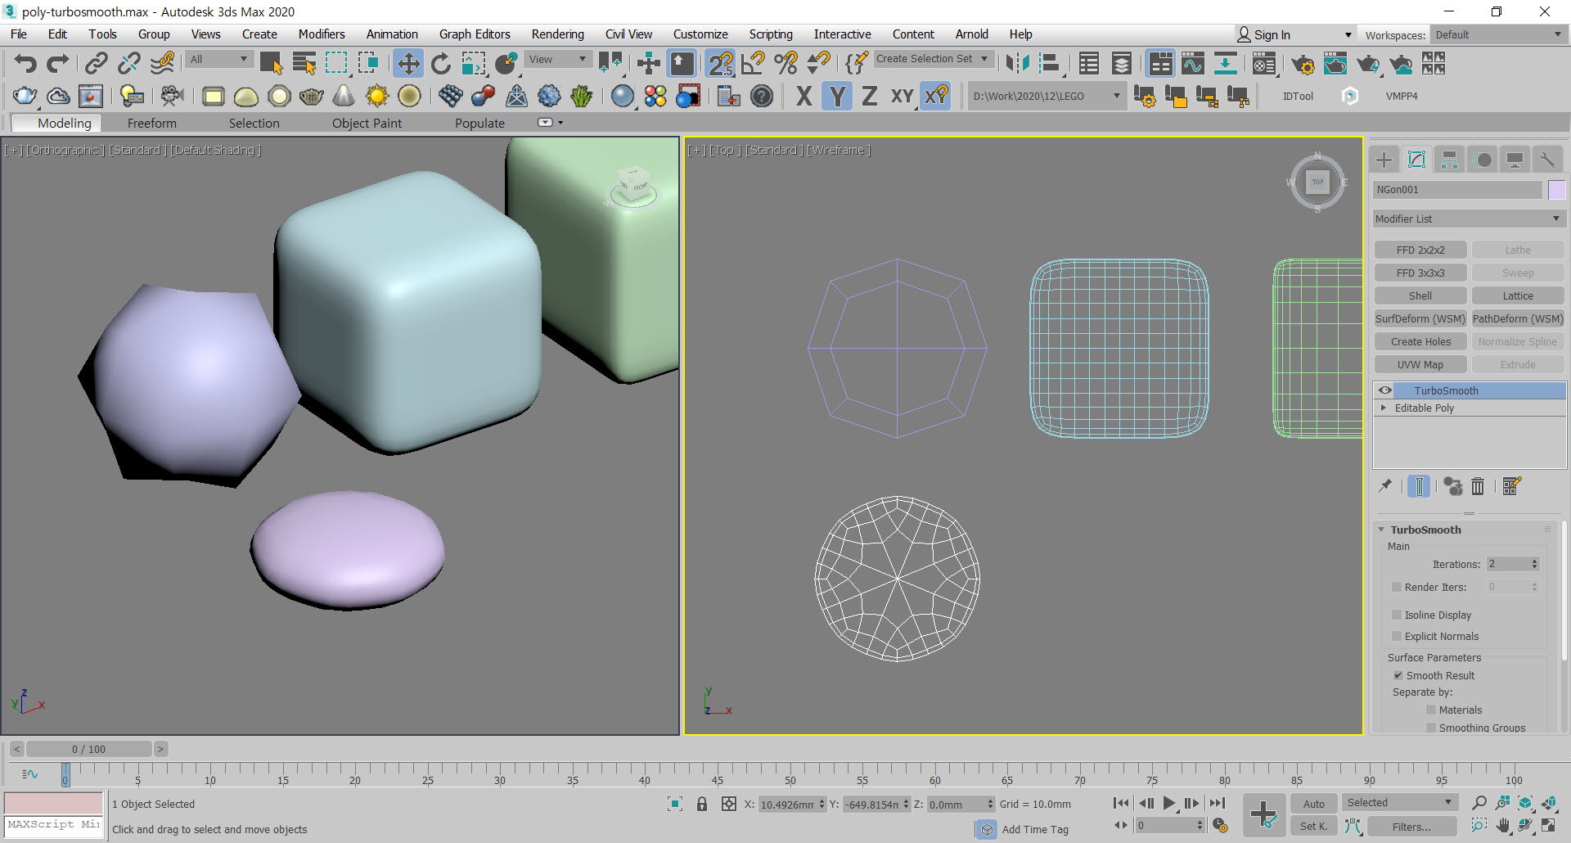Switch to the Object Paint ribbon tab
Image resolution: width=1571 pixels, height=843 pixels.
click(x=367, y=123)
